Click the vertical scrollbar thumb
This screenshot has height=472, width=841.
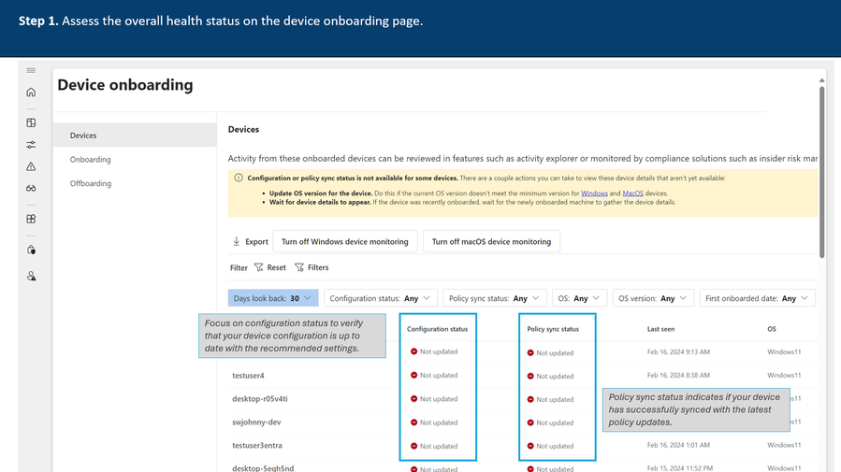tap(821, 172)
